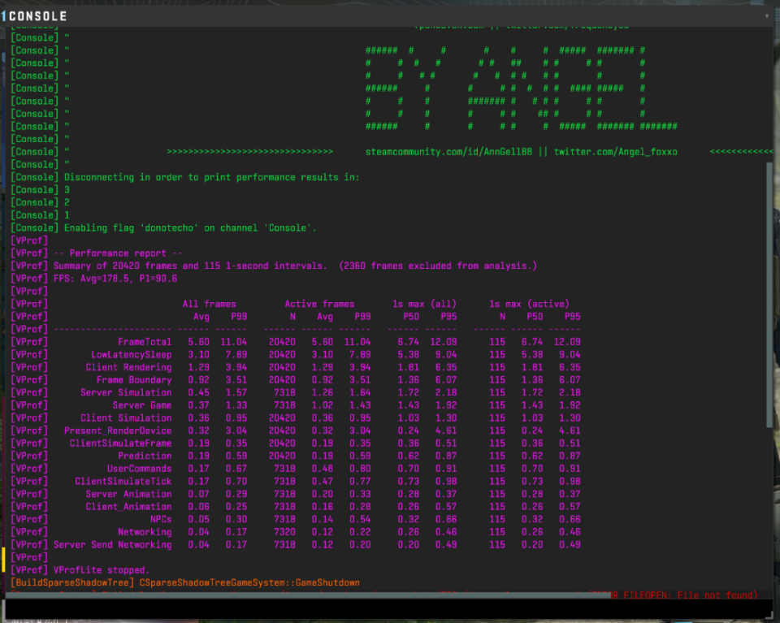Click the 'Active frames' column group header
The width and height of the screenshot is (780, 623).
(x=319, y=304)
